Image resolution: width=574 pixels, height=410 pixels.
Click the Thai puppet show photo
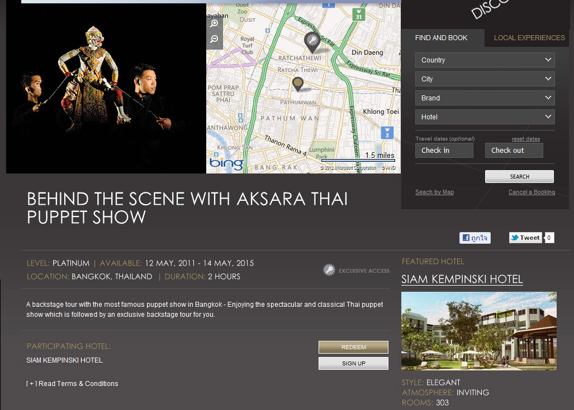[x=106, y=88]
